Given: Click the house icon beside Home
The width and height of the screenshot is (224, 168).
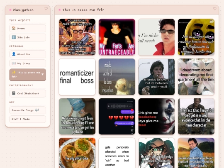Looking at the screenshot, I should 14,28.
